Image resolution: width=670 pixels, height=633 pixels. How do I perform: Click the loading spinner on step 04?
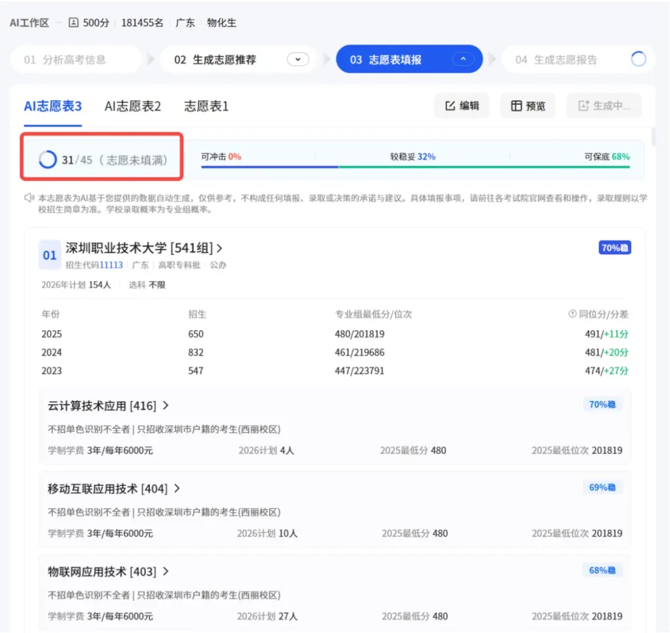pyautogui.click(x=638, y=59)
